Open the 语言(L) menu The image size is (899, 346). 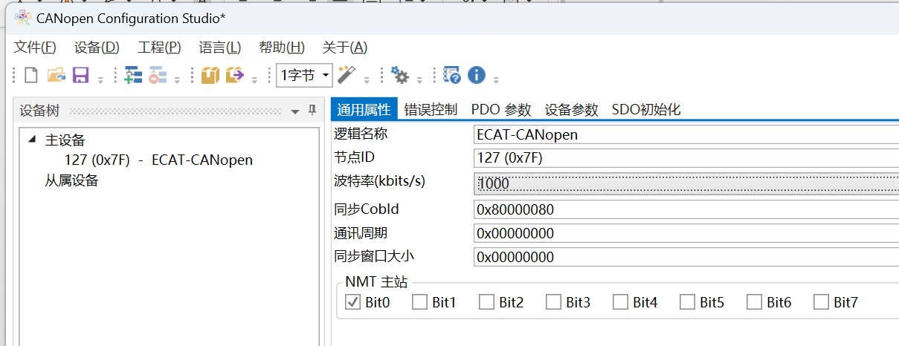coord(220,48)
